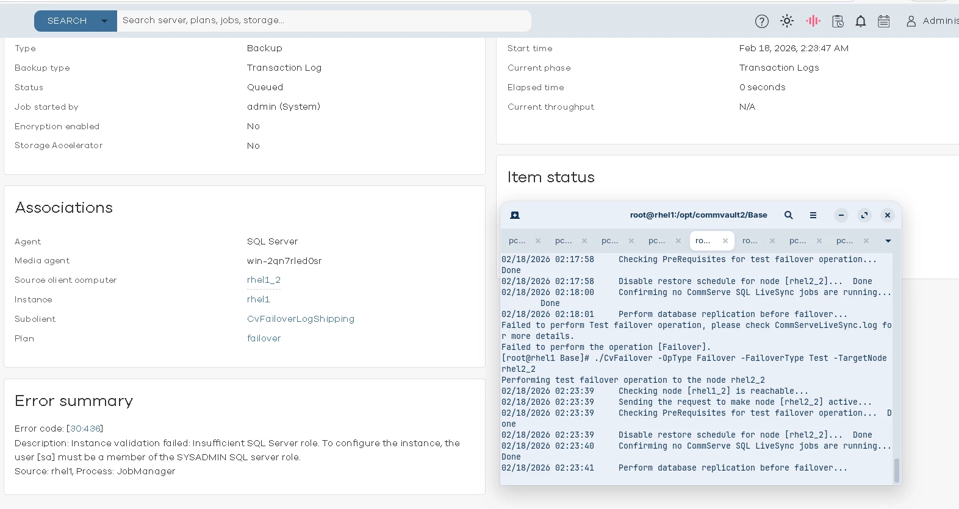Image resolution: width=959 pixels, height=509 pixels.
Task: Click the search server, plans, jobs field
Action: (x=323, y=21)
